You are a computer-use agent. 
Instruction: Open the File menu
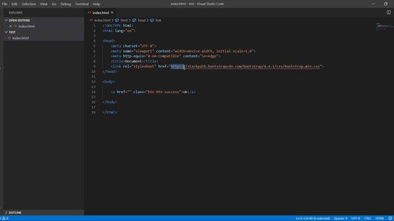pyautogui.click(x=4, y=4)
